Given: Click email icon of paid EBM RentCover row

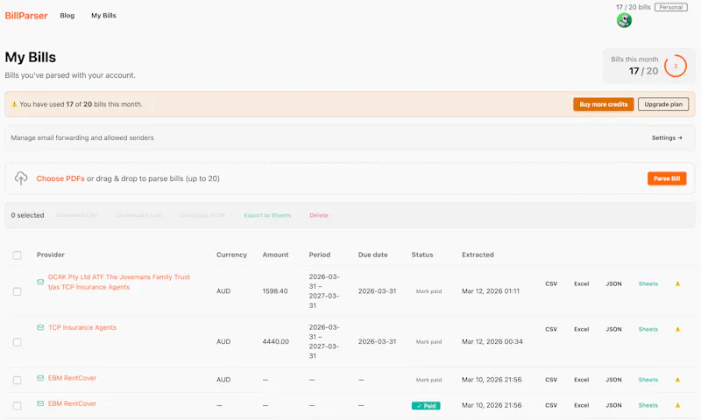Looking at the screenshot, I should point(40,403).
